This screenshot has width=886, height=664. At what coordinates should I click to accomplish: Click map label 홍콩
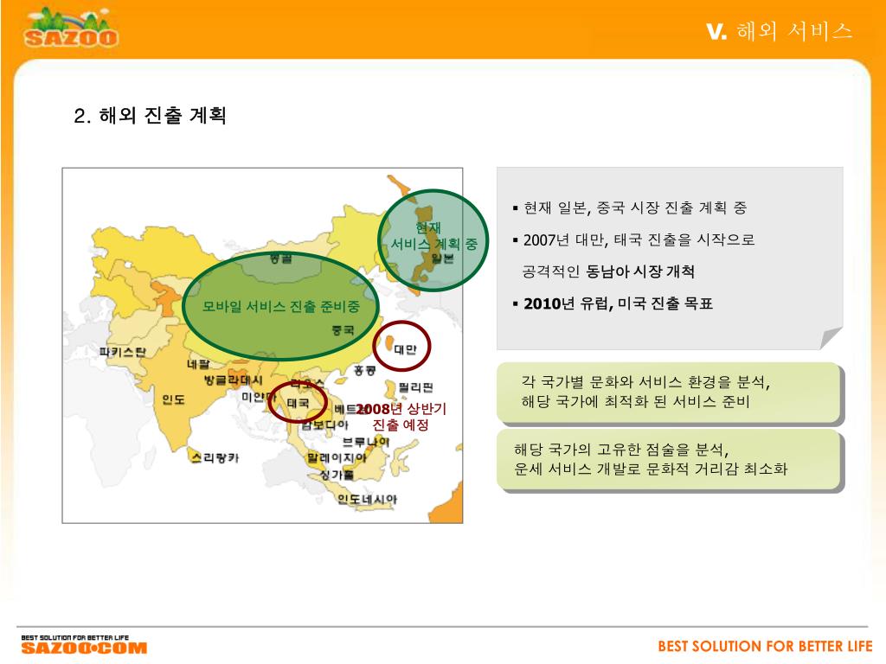[x=364, y=370]
